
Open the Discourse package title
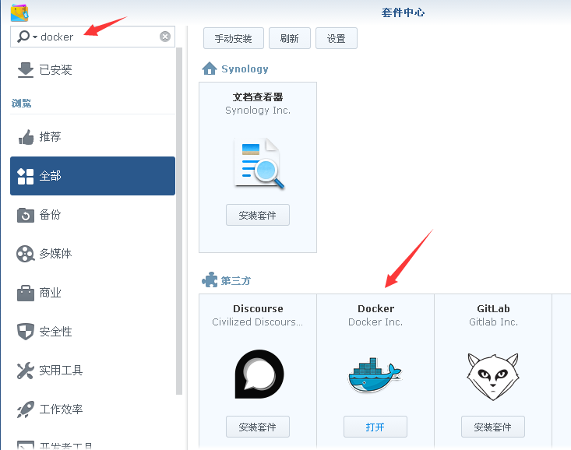258,309
